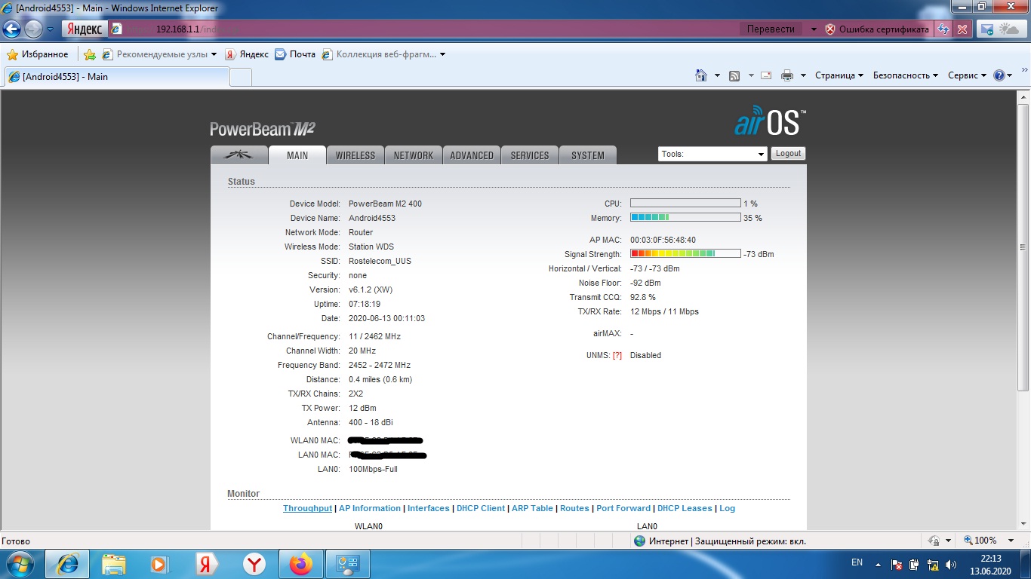
Task: Click the Logout button
Action: (x=789, y=153)
